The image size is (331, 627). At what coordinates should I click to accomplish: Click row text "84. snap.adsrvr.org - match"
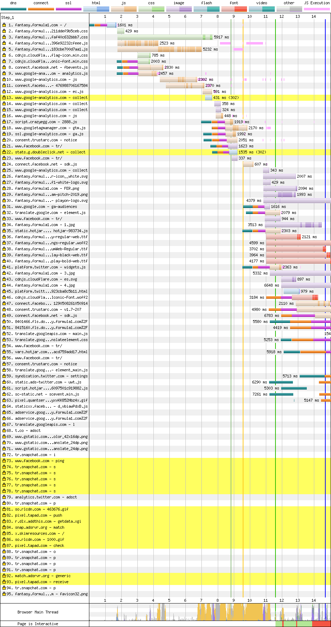pos(35,527)
